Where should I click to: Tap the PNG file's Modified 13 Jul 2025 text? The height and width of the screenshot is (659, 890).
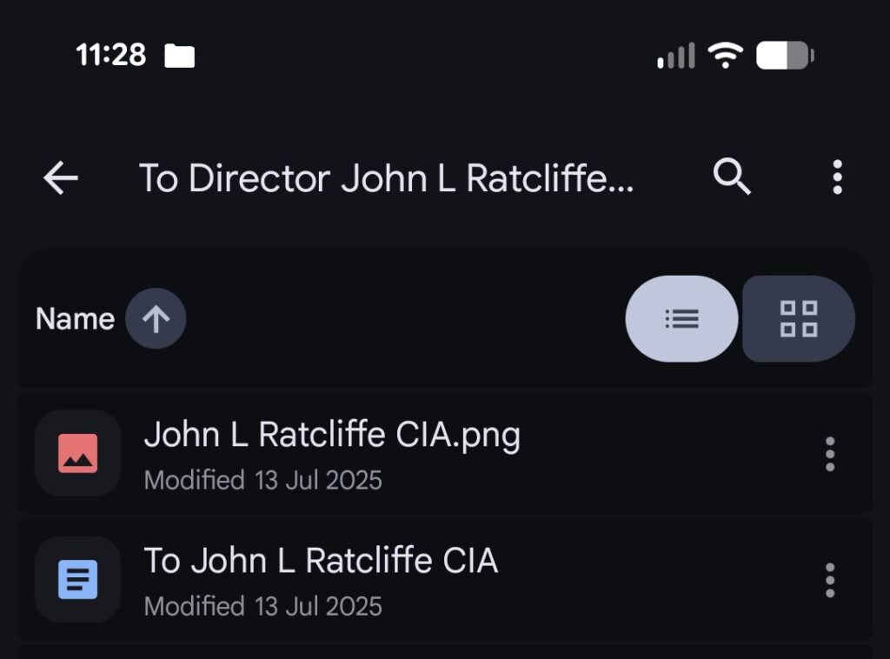[x=262, y=480]
